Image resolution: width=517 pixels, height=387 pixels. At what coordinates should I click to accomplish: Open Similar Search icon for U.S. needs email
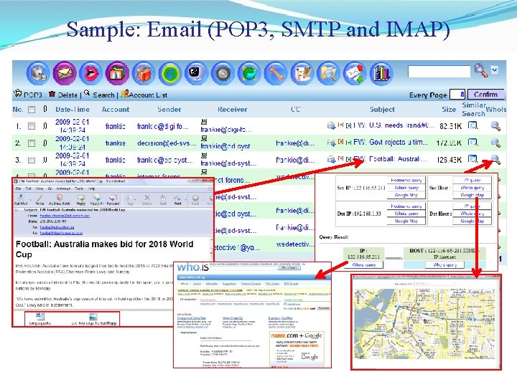472,125
